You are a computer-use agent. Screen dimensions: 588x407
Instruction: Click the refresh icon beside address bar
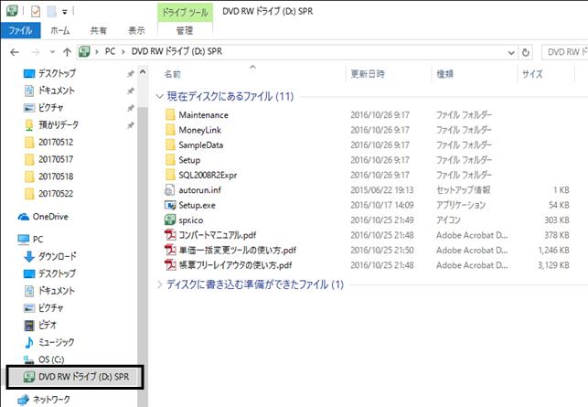coord(526,52)
